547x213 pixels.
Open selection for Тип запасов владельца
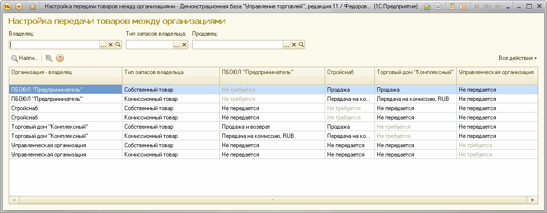pyautogui.click(x=177, y=45)
